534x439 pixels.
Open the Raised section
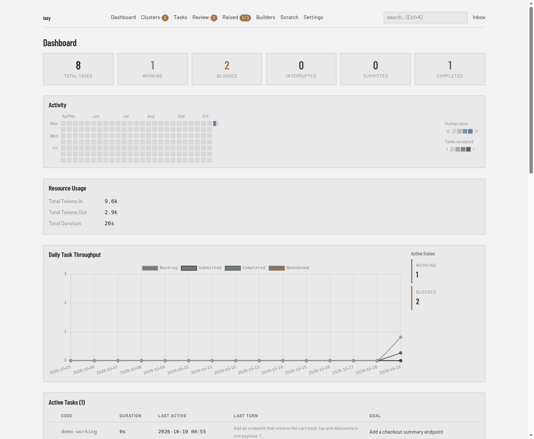click(x=236, y=18)
